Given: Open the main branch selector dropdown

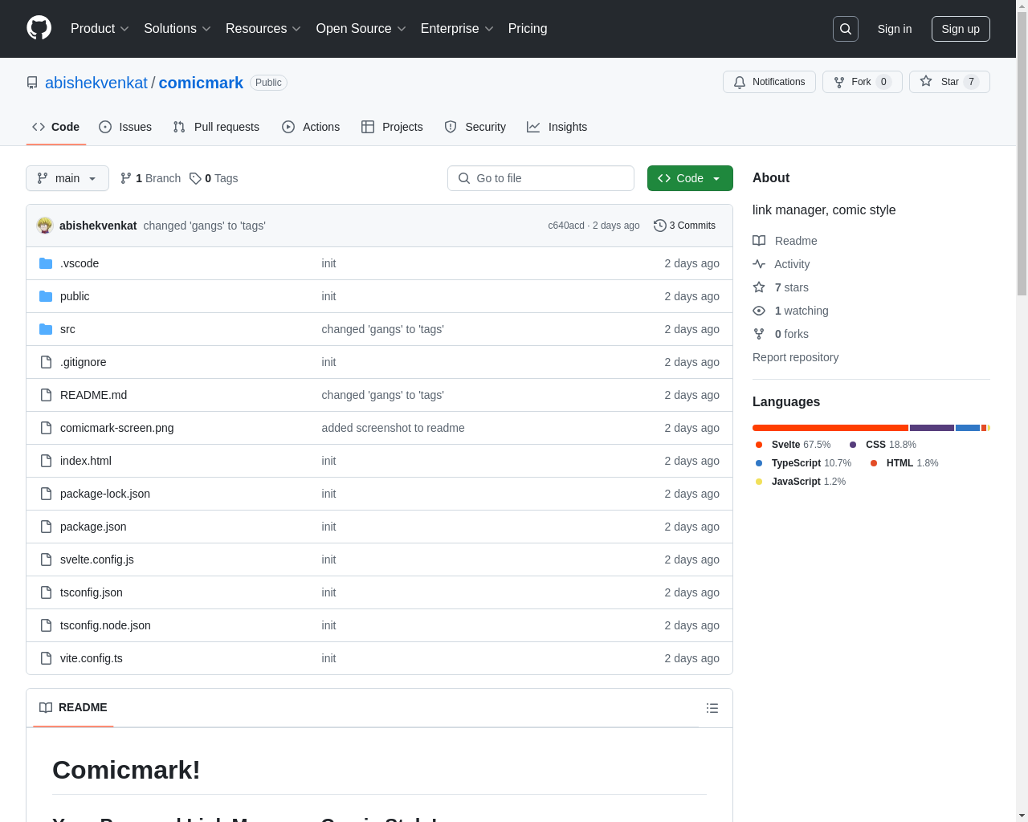Looking at the screenshot, I should [67, 178].
